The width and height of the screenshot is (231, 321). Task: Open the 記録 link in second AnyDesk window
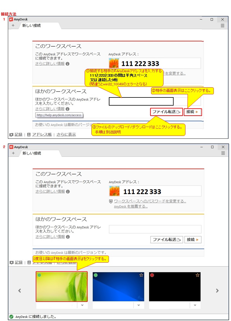tap(19, 263)
